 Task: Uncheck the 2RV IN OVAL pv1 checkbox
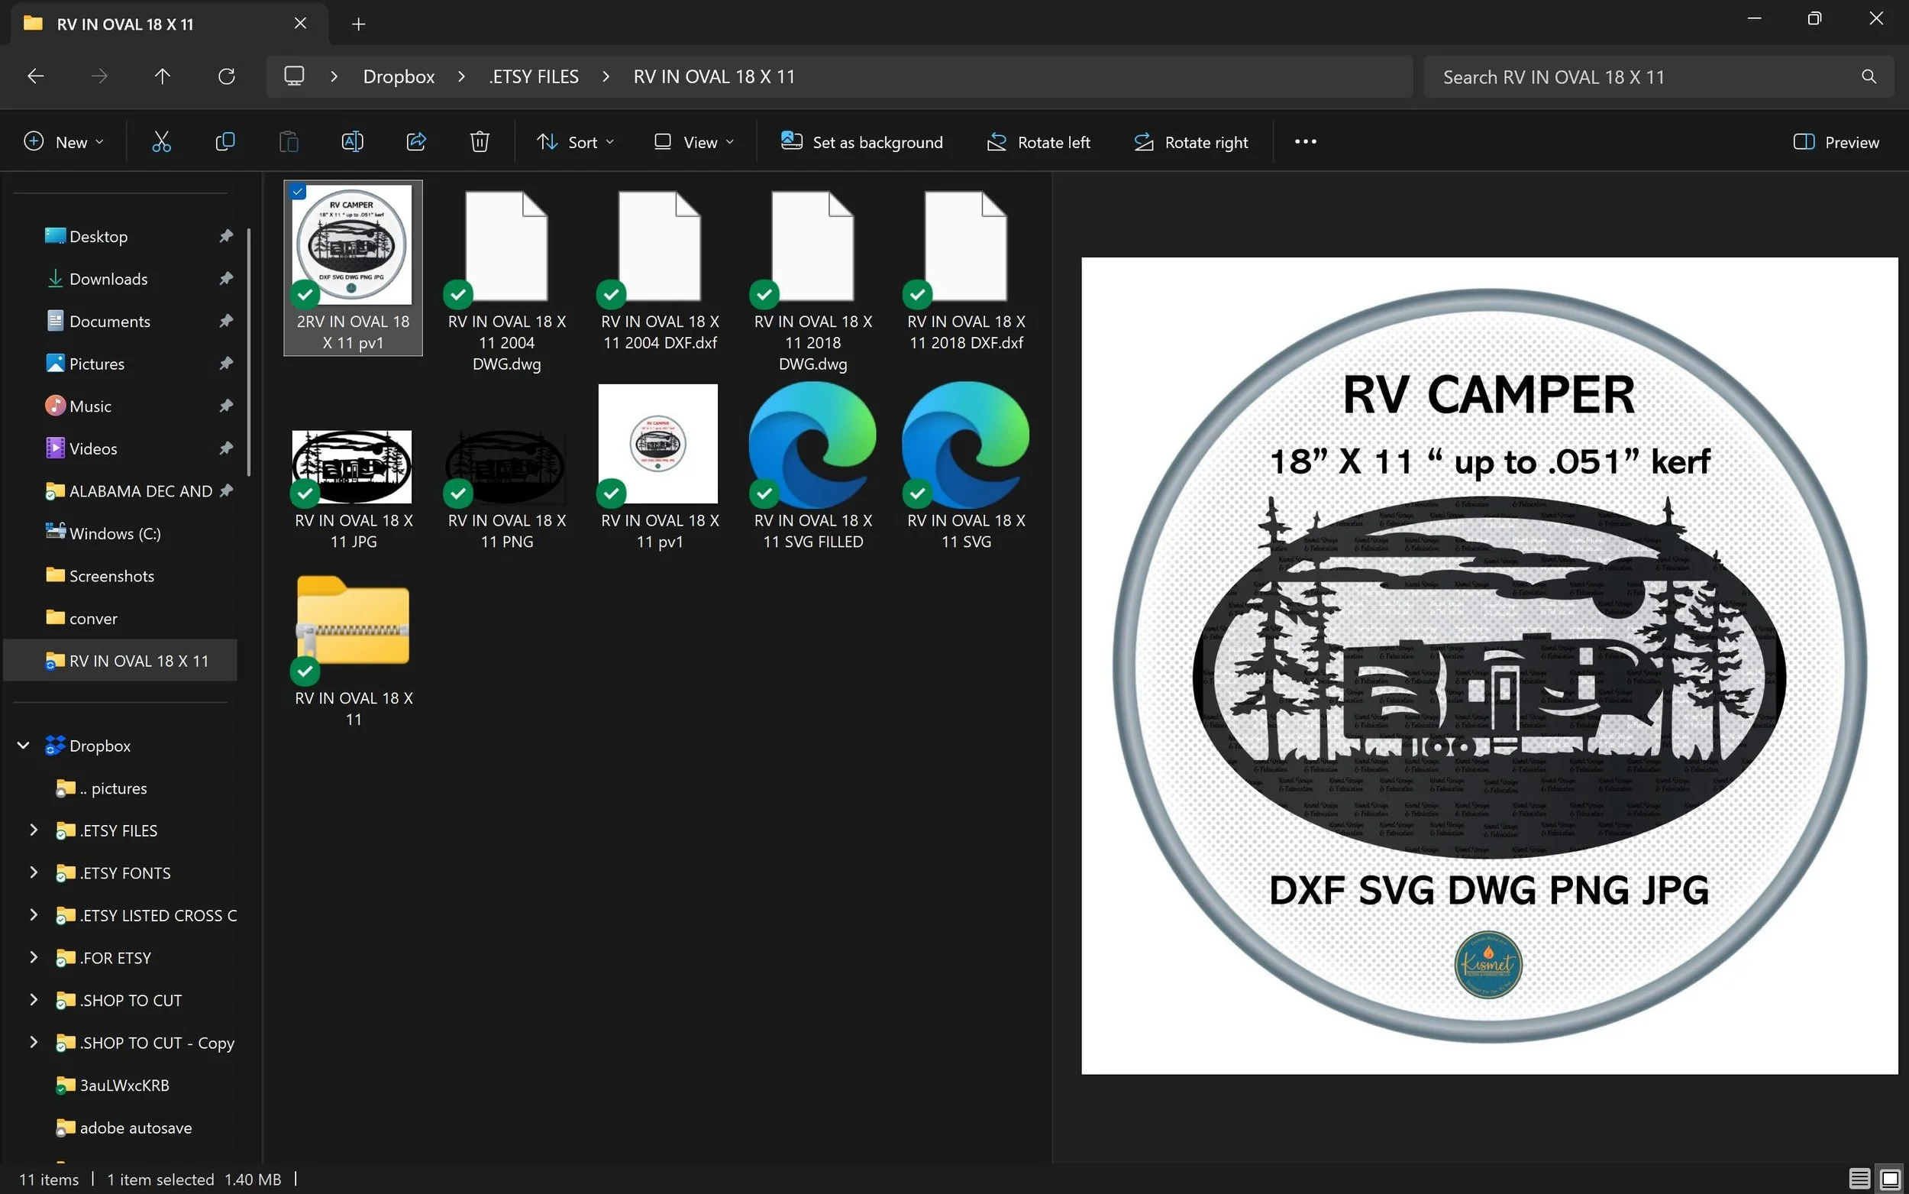(x=299, y=192)
